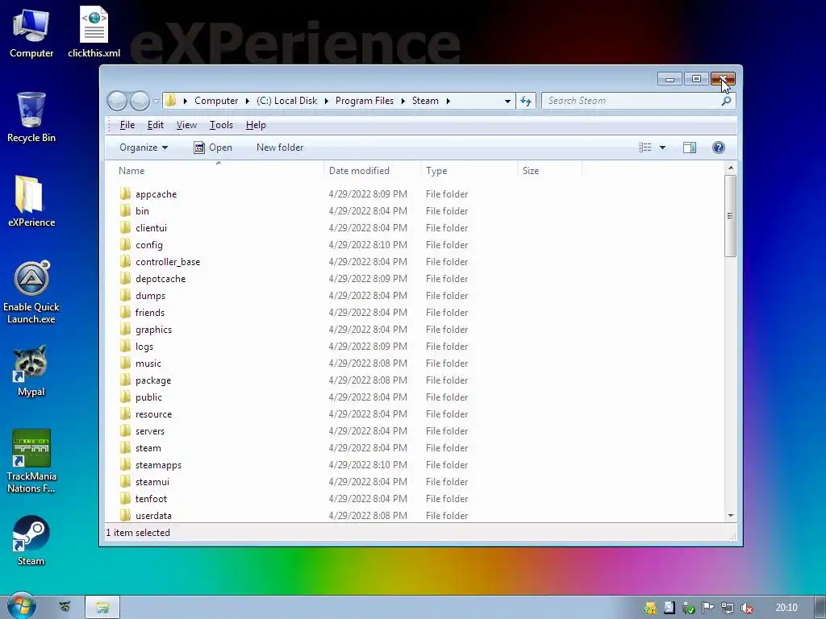Screen dimensions: 826x619
Task: Click the Mypal taskbar quick launch icon
Action: click(x=65, y=607)
